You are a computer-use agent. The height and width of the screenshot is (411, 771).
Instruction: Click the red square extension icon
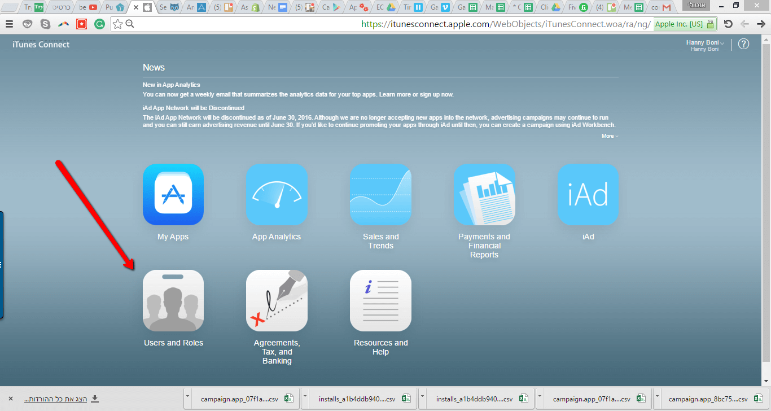pyautogui.click(x=81, y=24)
